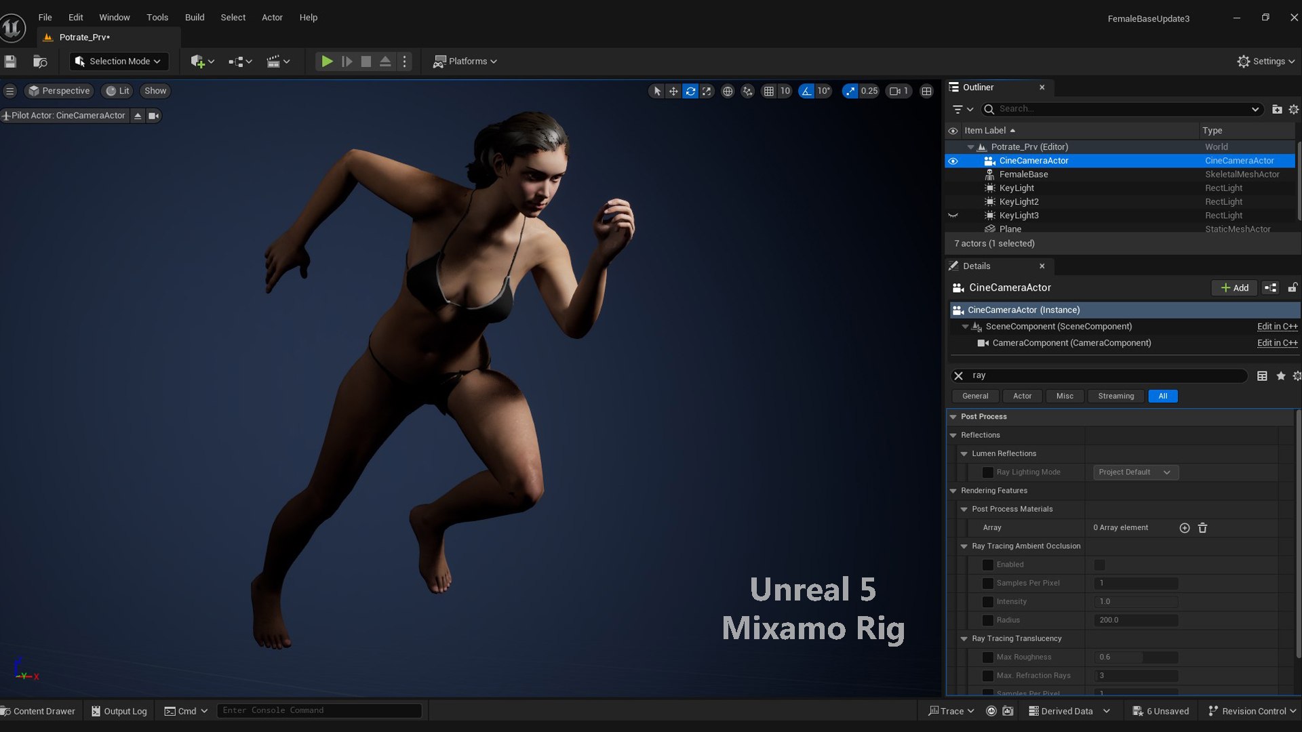
Task: Open the Add content quick menu
Action: pos(202,62)
